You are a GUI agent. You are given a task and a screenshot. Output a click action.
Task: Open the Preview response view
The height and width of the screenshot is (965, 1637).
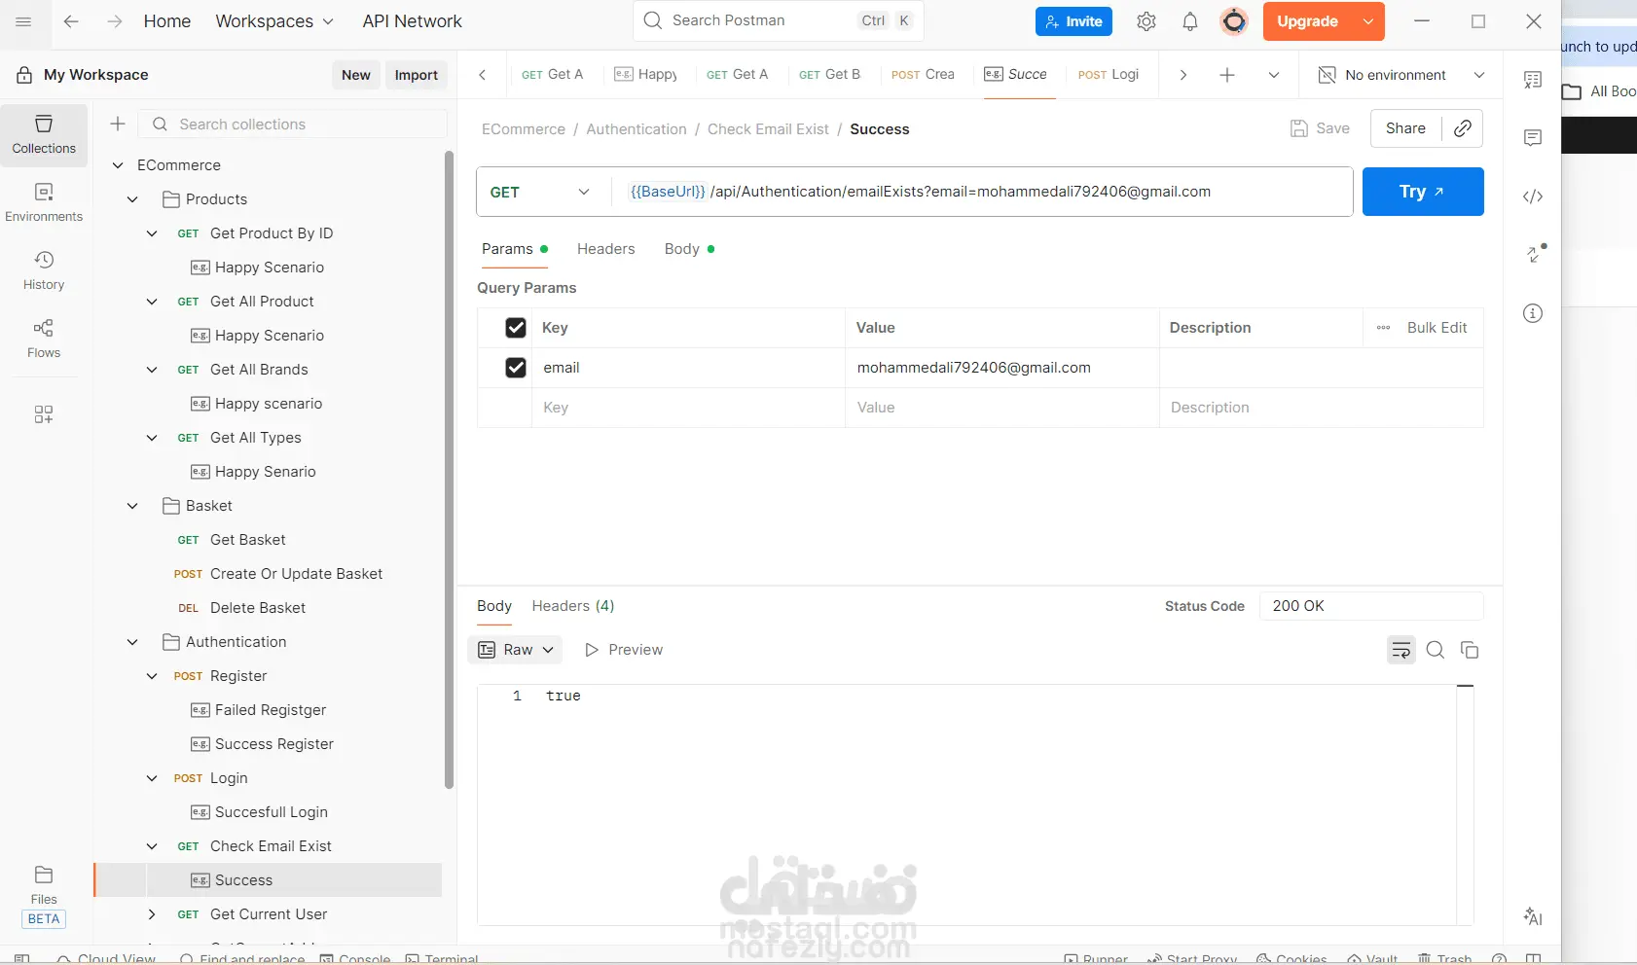(x=624, y=650)
